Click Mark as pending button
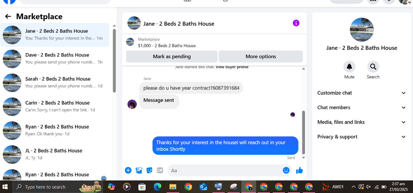The height and width of the screenshot is (193, 413). click(x=172, y=57)
